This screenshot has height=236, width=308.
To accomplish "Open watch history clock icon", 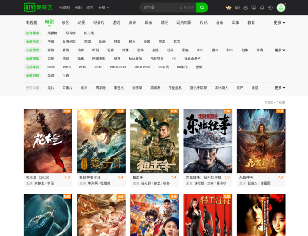I will [x=271, y=8].
